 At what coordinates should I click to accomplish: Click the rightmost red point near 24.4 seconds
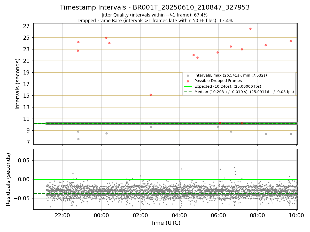[291, 41]
